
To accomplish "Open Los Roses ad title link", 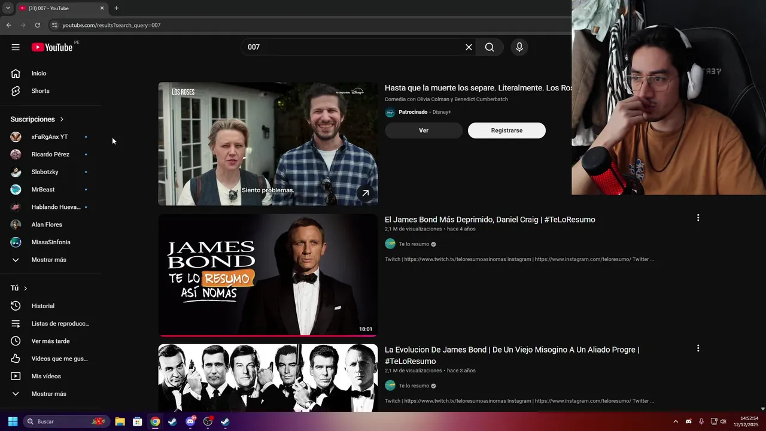I will 478,88.
